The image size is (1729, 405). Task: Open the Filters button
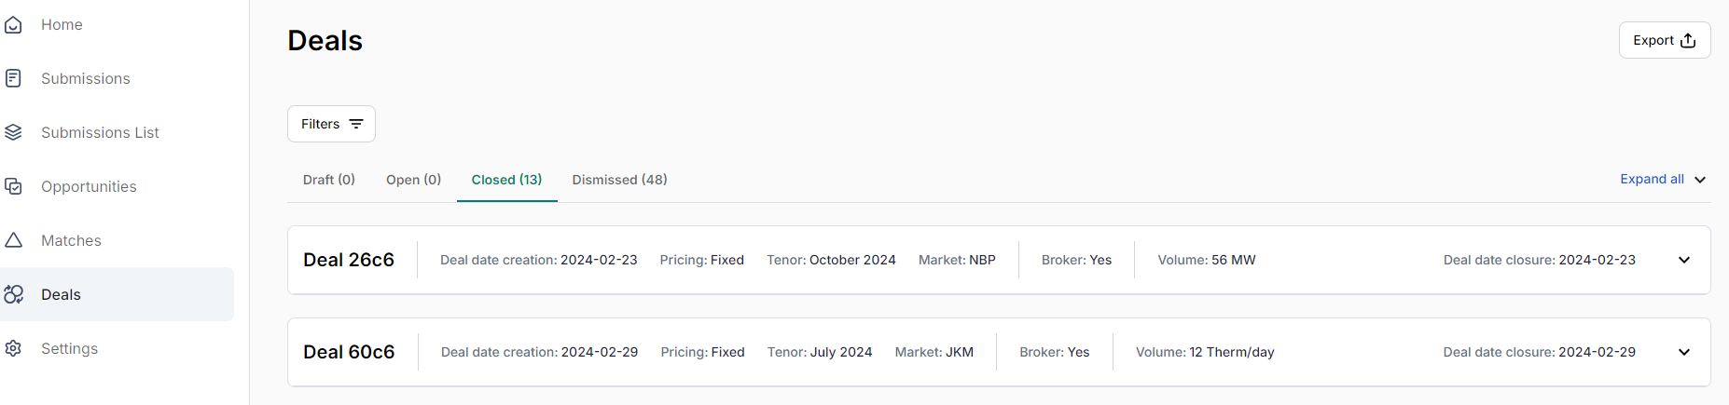[331, 124]
